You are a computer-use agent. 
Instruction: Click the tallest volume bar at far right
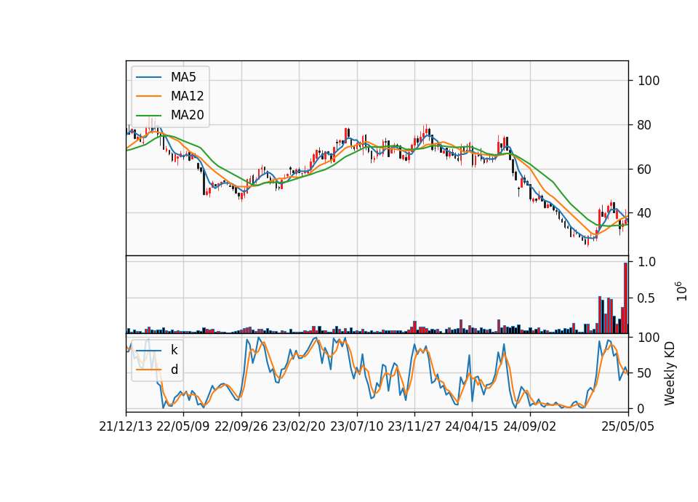(x=625, y=298)
